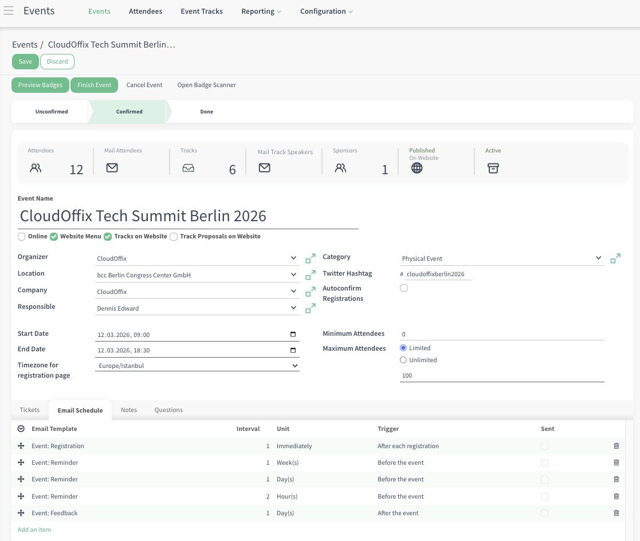
Task: Open the Events top menu item
Action: (x=99, y=11)
